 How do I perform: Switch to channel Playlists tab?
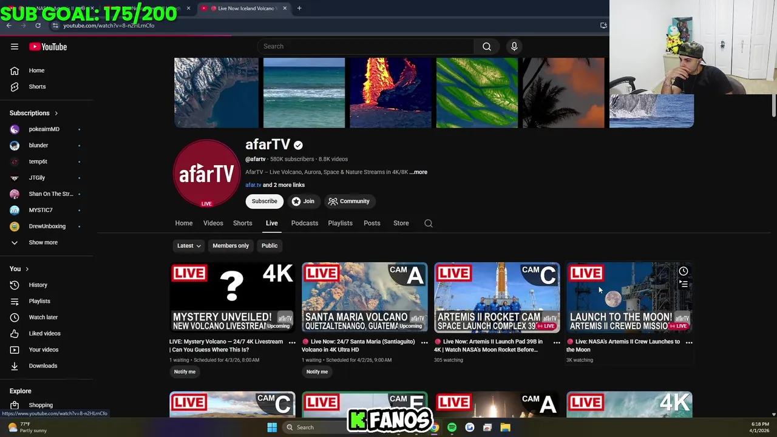[340, 223]
